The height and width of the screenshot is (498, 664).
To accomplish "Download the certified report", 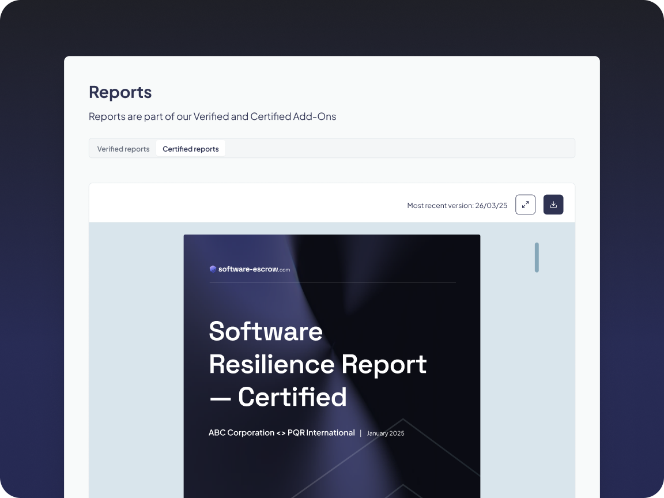I will tap(553, 205).
